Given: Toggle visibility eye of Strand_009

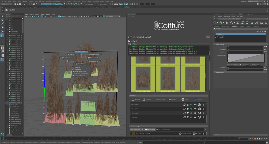Looking at the screenshot, I should tap(191, 109).
